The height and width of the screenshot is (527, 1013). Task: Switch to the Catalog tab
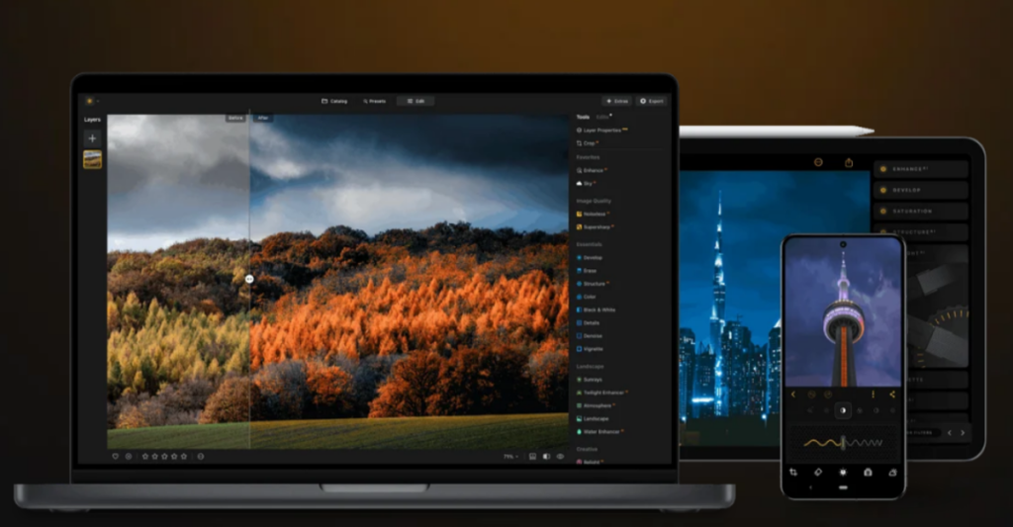[x=334, y=101]
